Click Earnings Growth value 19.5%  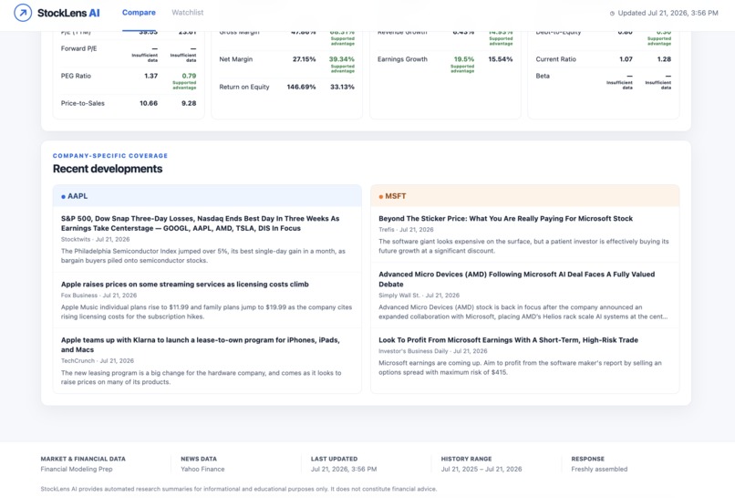tap(464, 59)
